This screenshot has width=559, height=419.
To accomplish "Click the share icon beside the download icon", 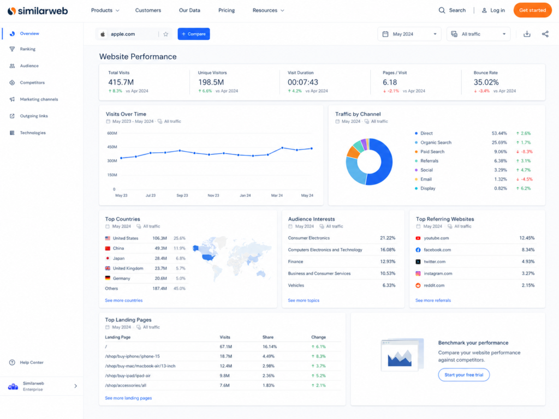I will [545, 34].
